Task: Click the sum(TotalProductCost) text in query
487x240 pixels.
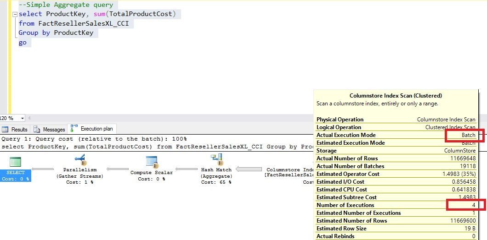Action: coord(135,14)
